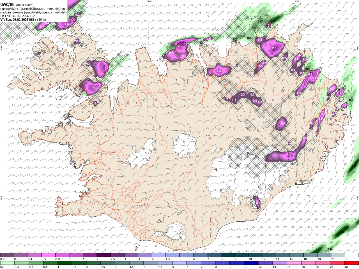Click the lower legend swatch for 8–9
This screenshot has width=359, height=269.
click(x=222, y=263)
